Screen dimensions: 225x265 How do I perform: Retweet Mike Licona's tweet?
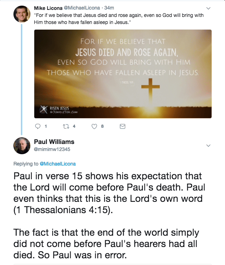click(66, 126)
